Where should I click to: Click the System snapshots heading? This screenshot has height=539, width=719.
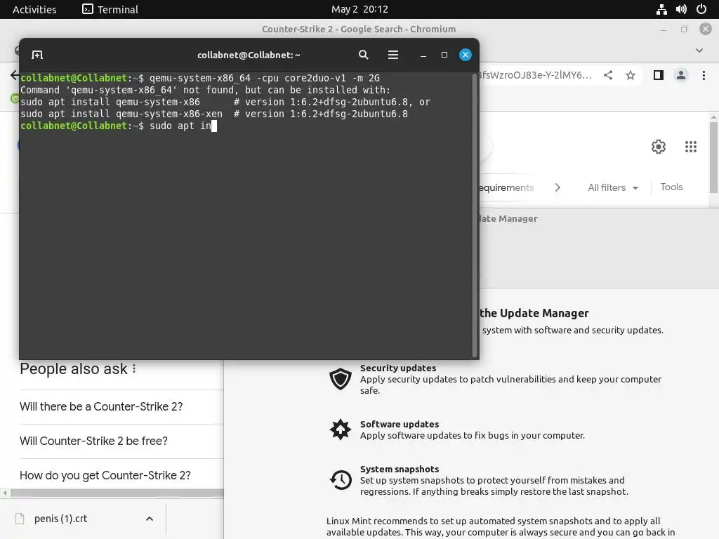400,469
